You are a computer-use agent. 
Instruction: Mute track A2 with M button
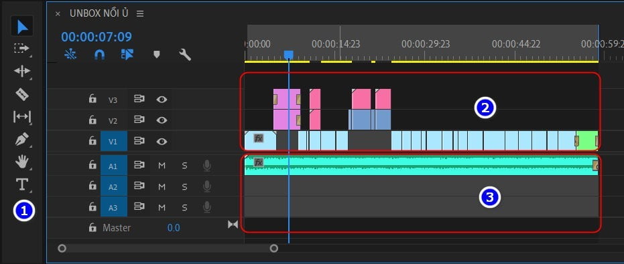(x=162, y=186)
